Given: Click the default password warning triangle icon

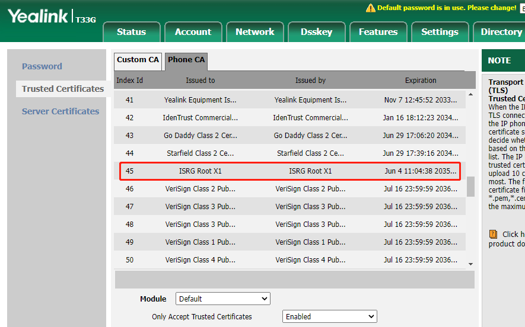Looking at the screenshot, I should 370,8.
